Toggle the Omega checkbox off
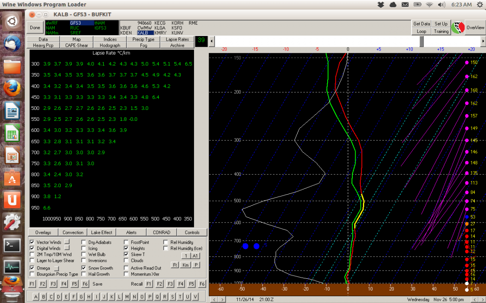Viewport: 486px width, 303px height. [x=32, y=268]
